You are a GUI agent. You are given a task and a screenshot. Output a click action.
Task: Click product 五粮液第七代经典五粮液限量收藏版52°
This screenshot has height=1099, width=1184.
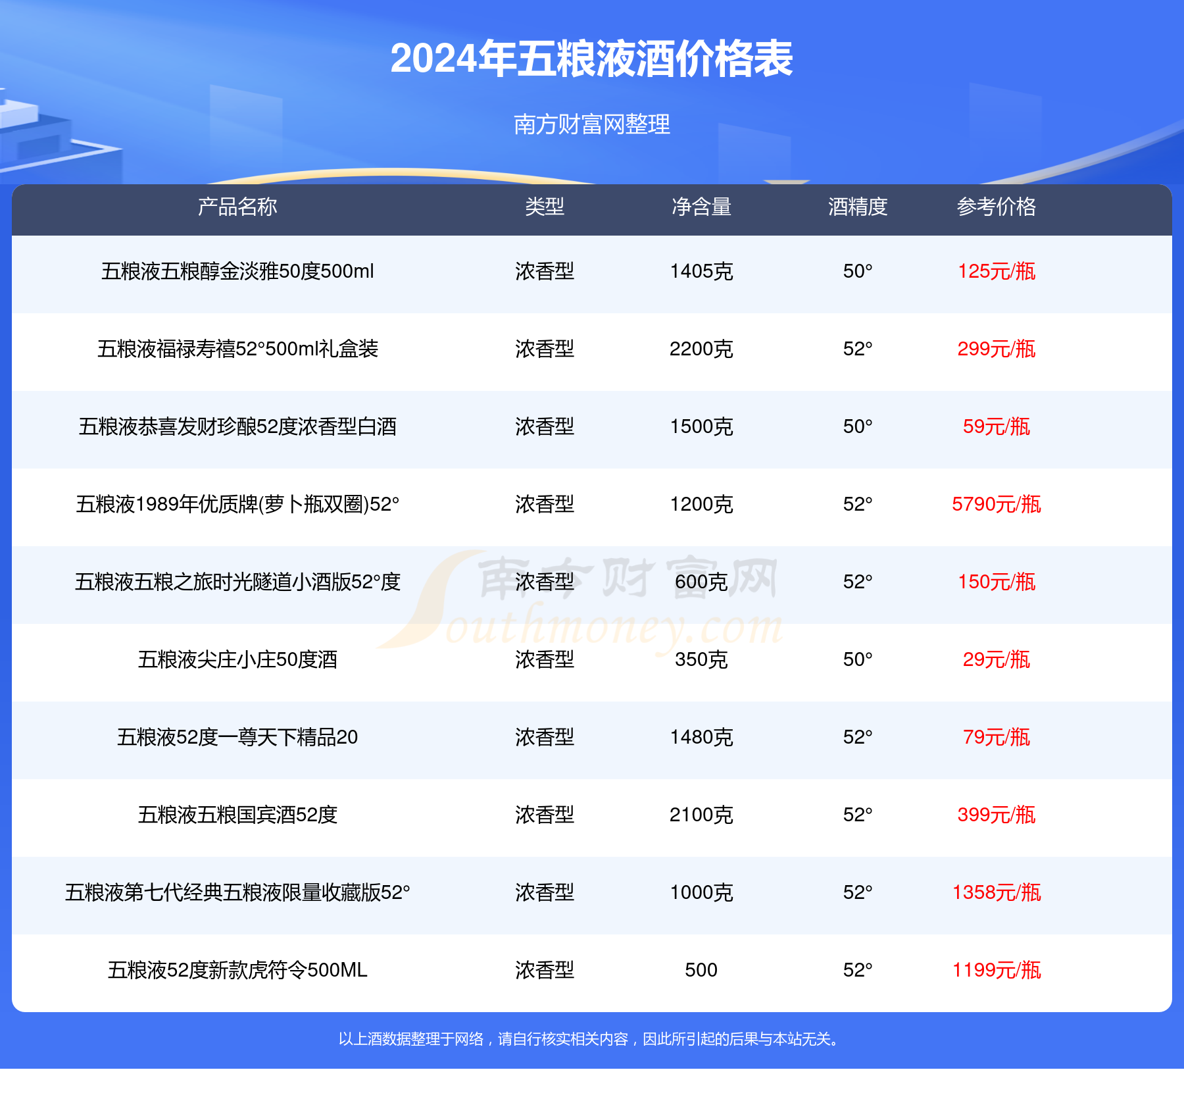point(237,892)
